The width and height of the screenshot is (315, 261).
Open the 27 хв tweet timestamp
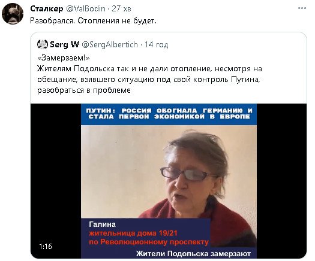[x=121, y=8]
